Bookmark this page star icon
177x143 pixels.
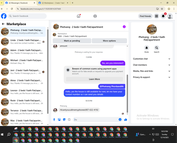tap(162, 9)
